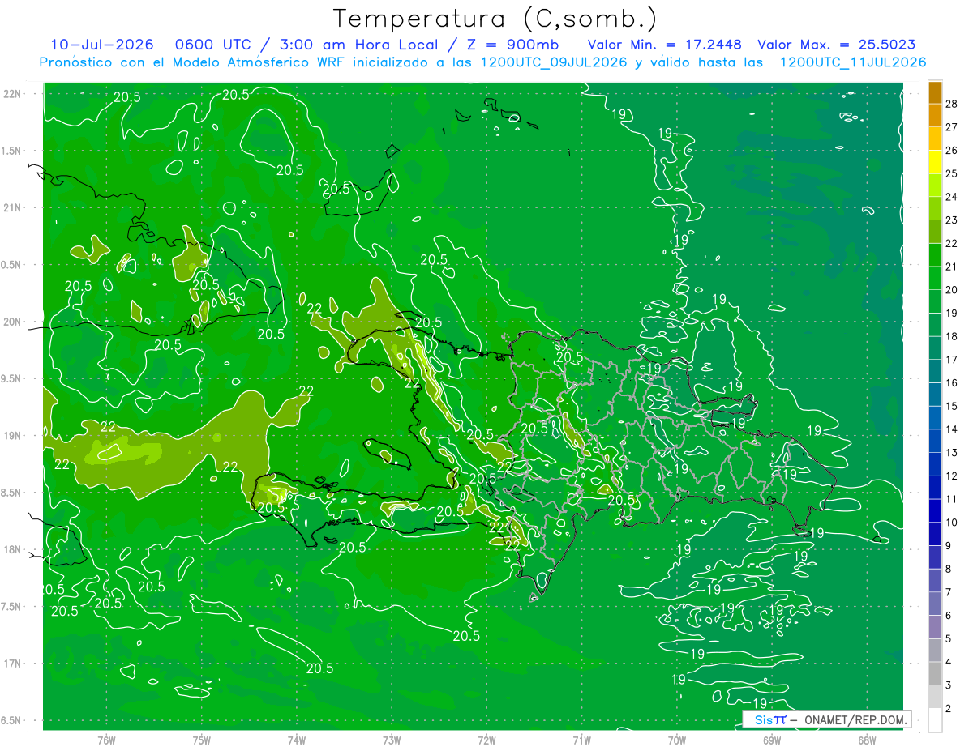Click the 25 label on the color scale
The height and width of the screenshot is (751, 973).
951,173
